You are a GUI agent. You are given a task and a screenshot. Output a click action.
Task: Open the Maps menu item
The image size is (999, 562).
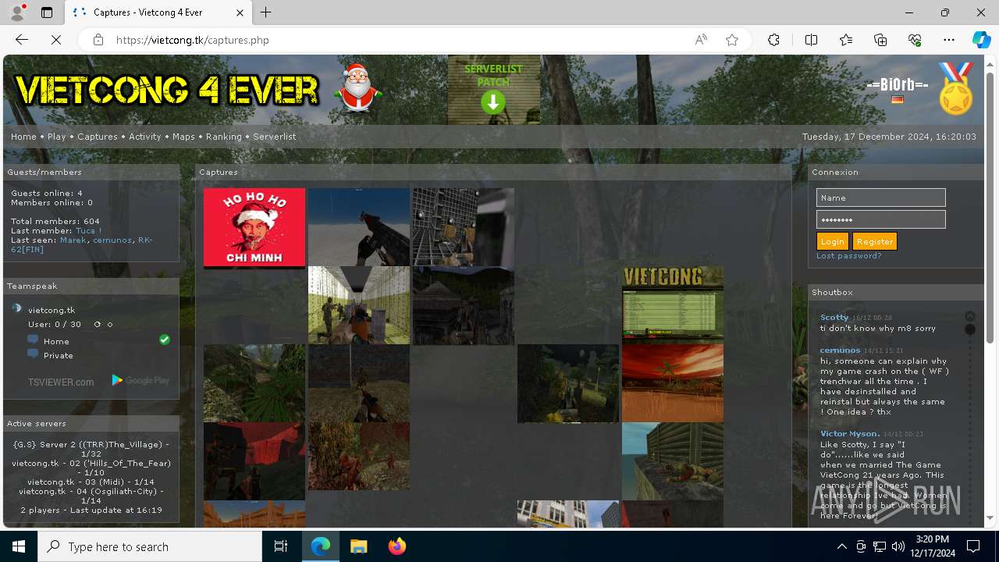coord(183,137)
